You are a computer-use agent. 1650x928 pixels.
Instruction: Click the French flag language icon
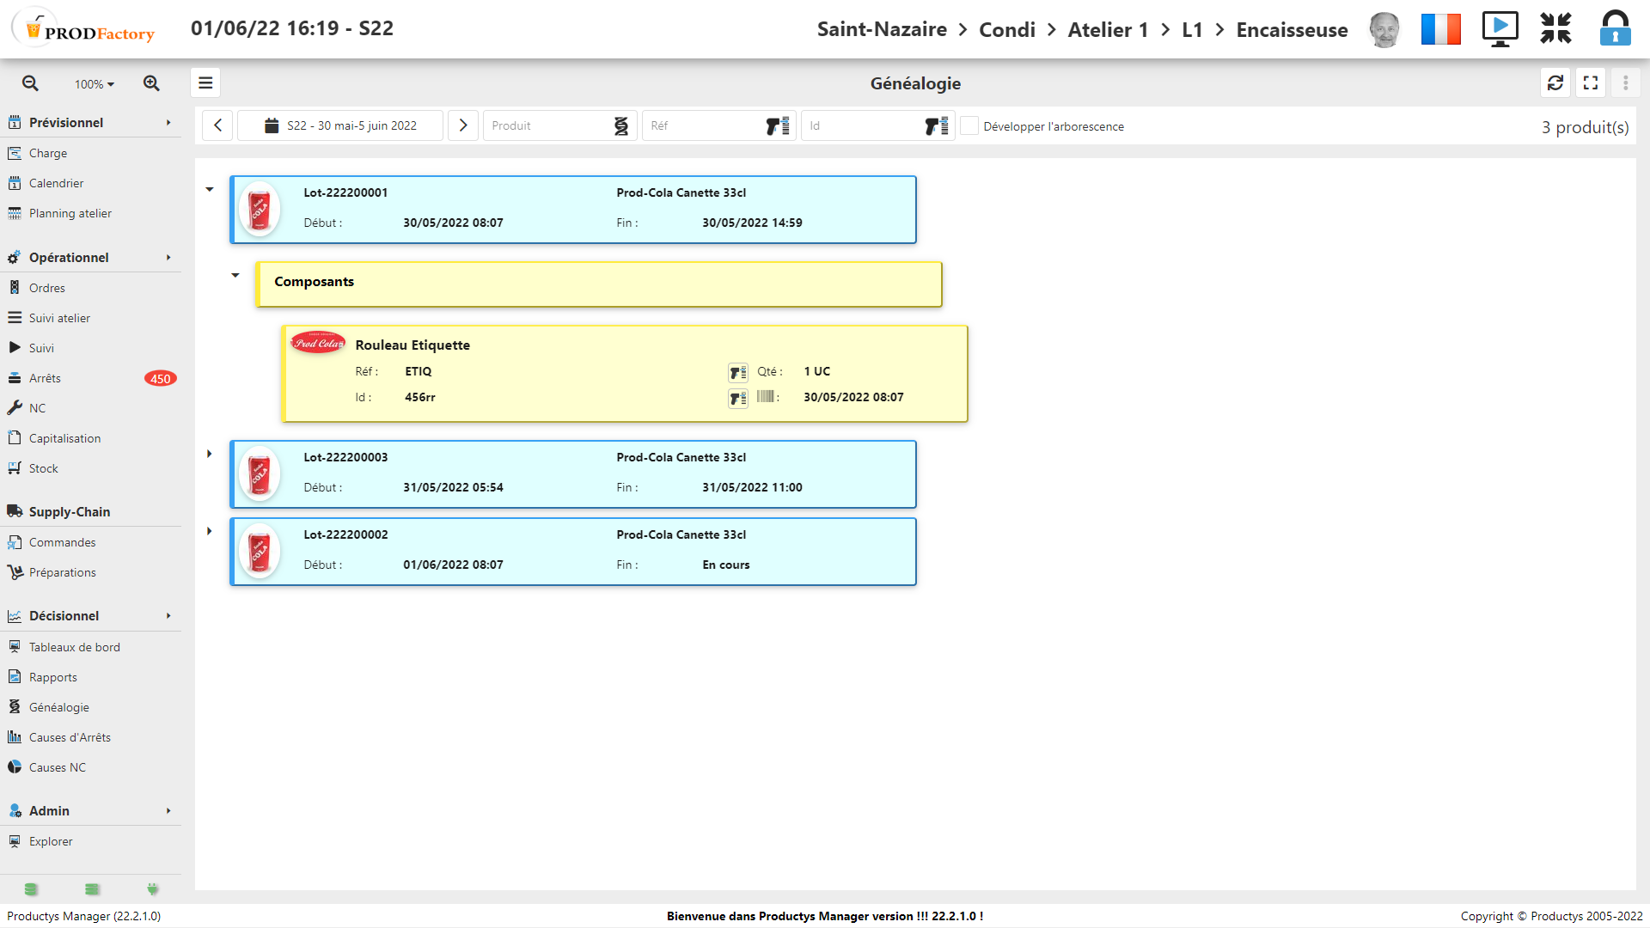click(1440, 29)
